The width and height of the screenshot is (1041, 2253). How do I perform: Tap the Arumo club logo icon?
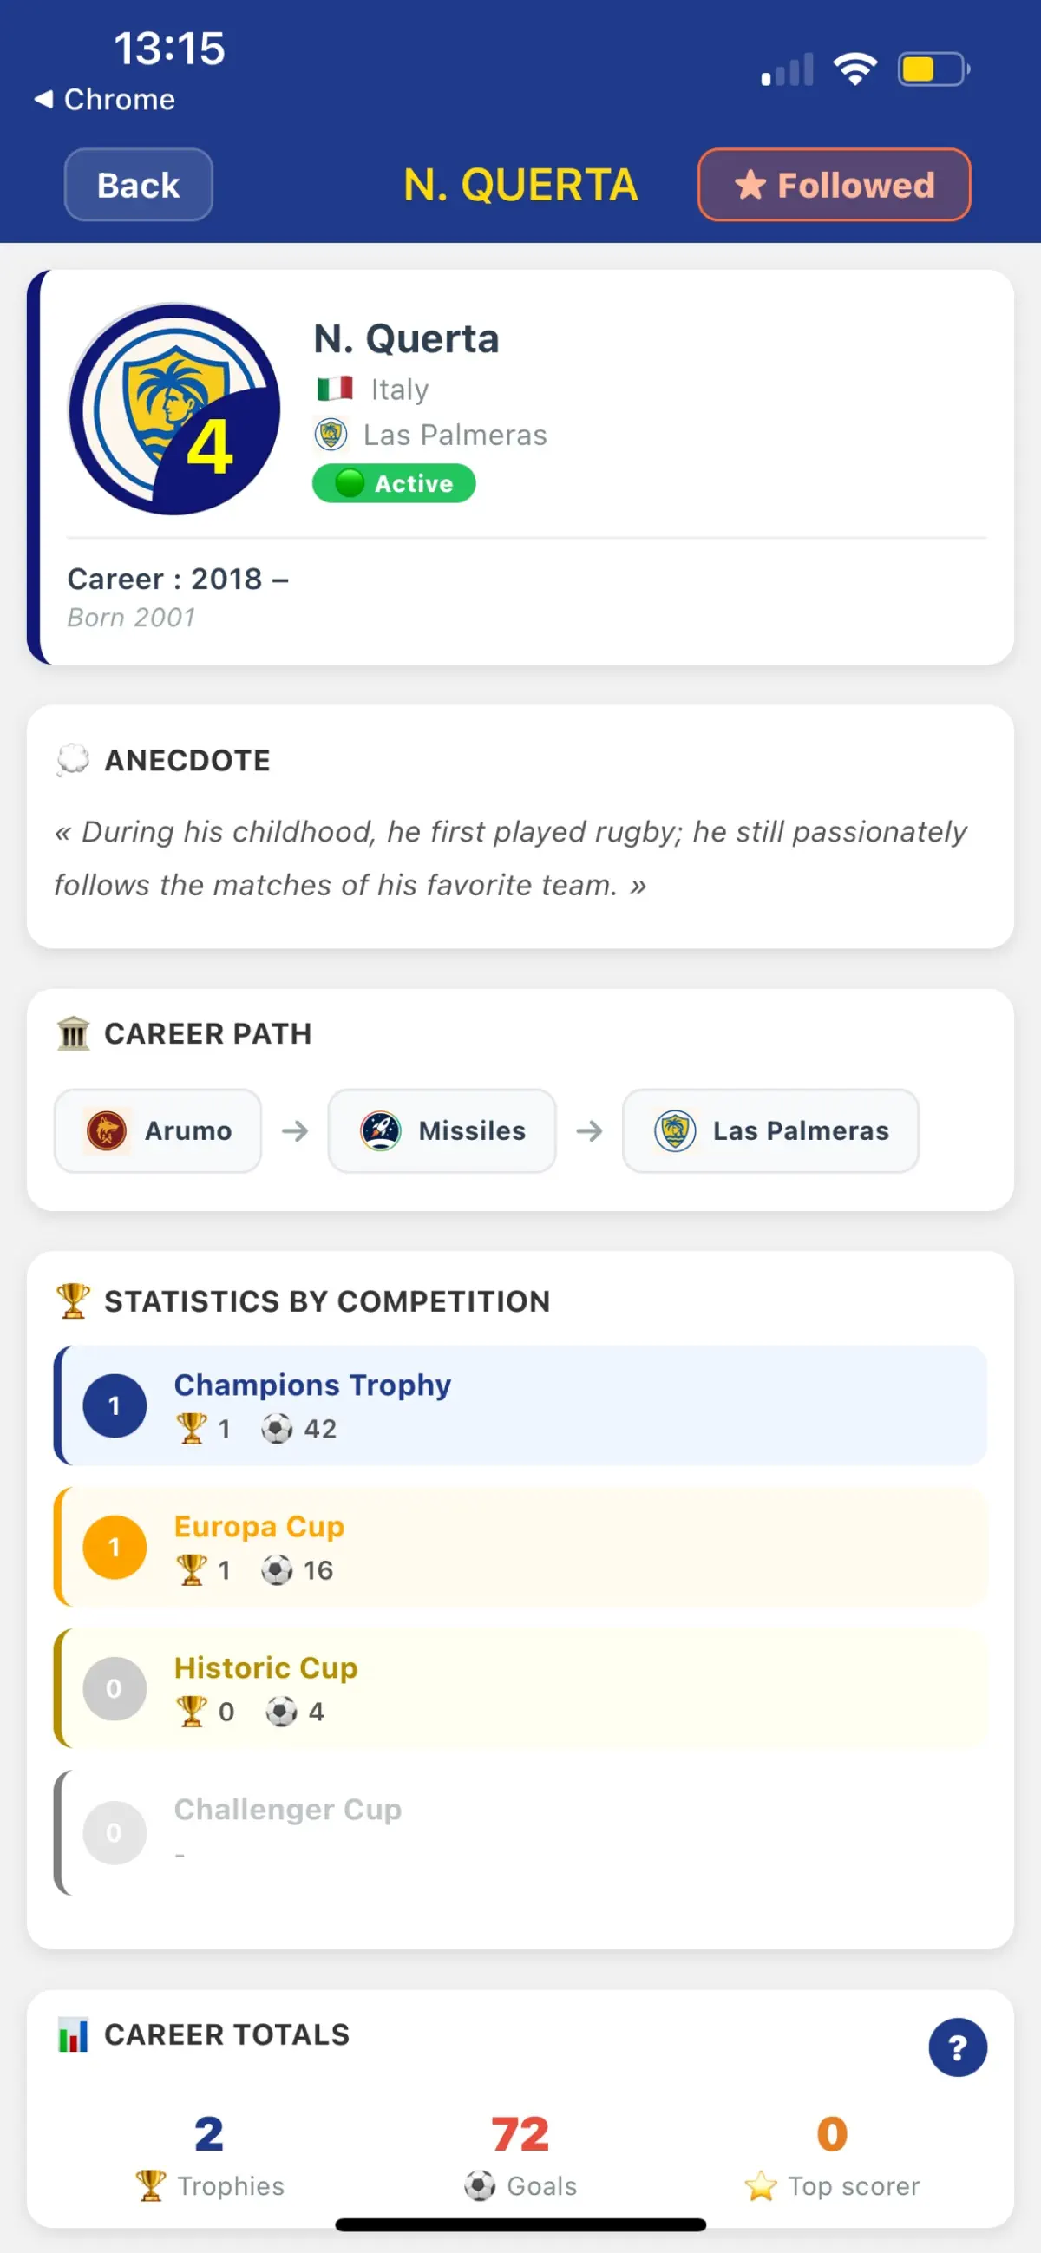[x=107, y=1130]
